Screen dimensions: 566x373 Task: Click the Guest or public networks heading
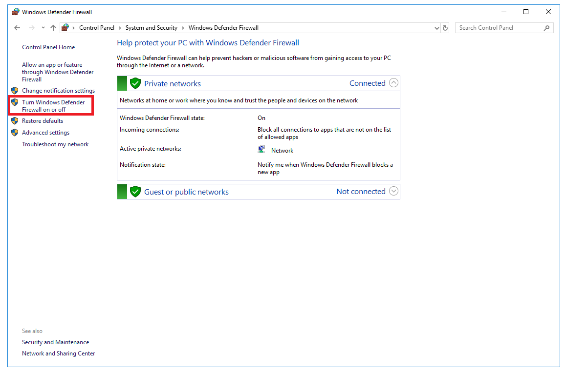(x=187, y=192)
